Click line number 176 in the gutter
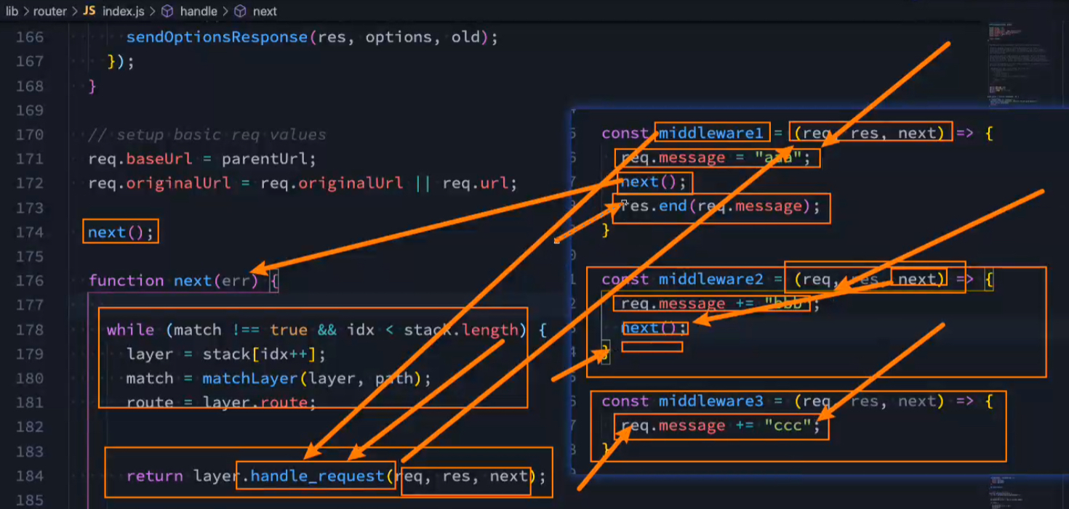Screen dimensions: 1069x509 (x=29, y=281)
